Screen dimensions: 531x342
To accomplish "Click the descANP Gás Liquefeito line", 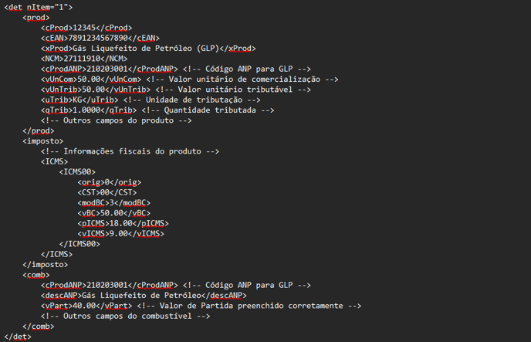I will 144,296.
